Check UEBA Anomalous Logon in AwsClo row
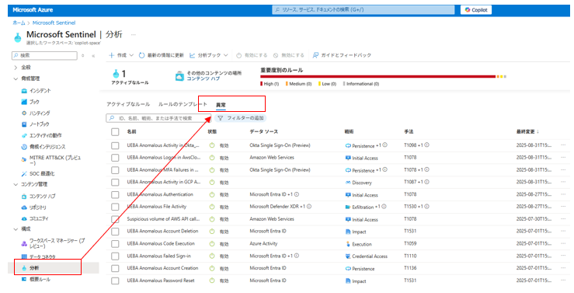 point(115,158)
